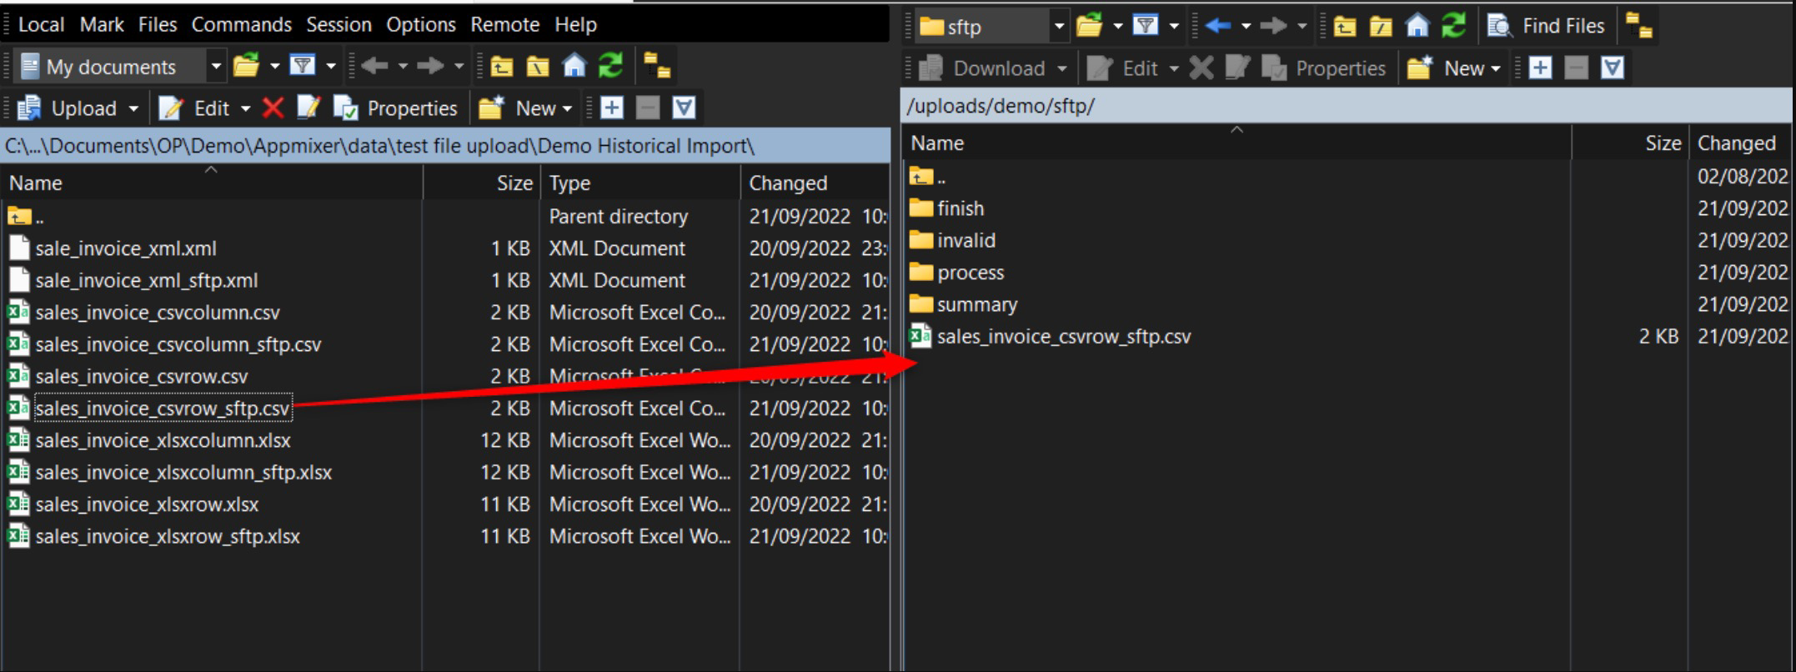Click the local Rename icon beside Delete

click(309, 108)
